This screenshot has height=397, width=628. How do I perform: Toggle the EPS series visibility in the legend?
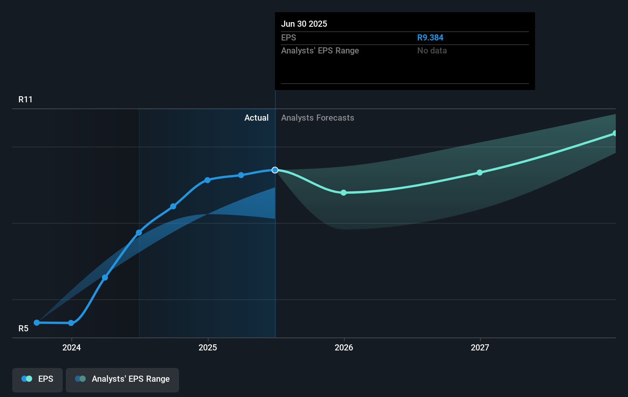point(37,379)
